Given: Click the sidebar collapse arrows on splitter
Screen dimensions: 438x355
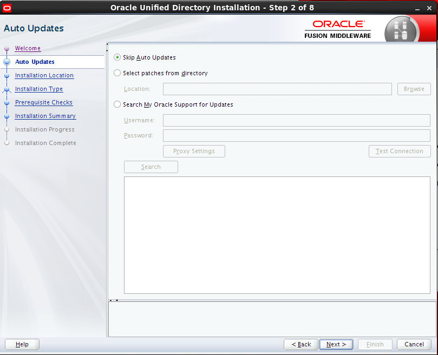Looking at the screenshot, I should click(x=107, y=47).
